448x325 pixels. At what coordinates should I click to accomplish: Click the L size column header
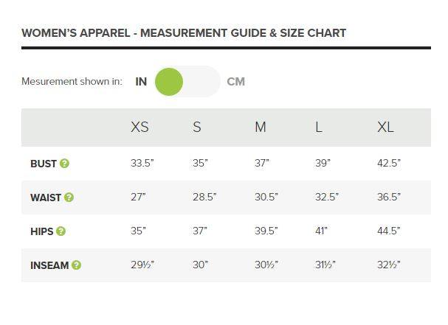(x=319, y=127)
